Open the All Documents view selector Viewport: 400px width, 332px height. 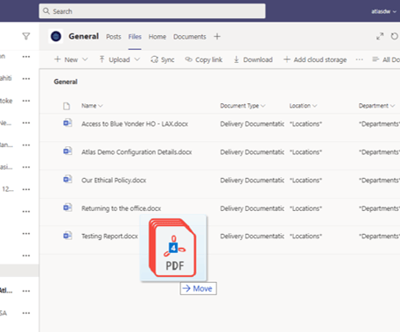(386, 60)
